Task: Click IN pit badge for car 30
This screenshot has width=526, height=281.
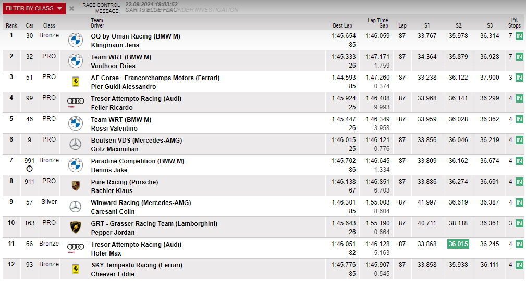Action: (x=519, y=36)
